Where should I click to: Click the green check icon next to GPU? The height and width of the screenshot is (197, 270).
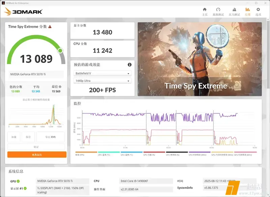(x=18, y=181)
